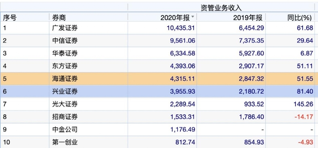Image resolution: width=318 pixels, height=148 pixels.
Task: Click the value 1,176.49
Action: pyautogui.click(x=183, y=129)
